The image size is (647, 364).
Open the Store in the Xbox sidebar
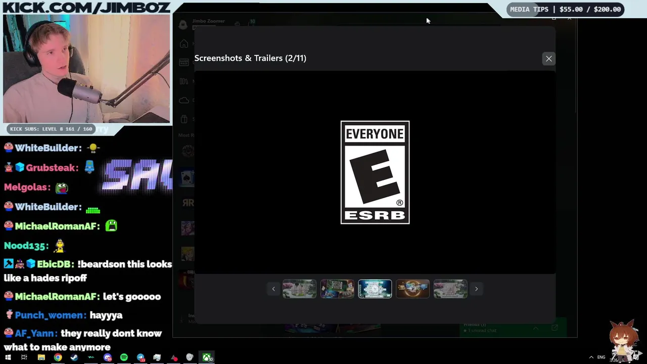click(184, 119)
